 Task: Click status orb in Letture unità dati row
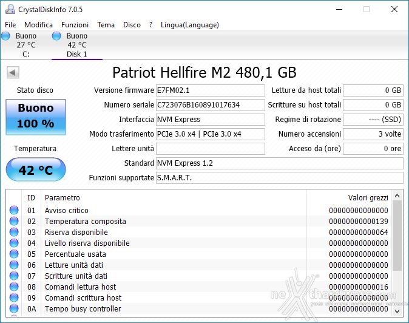click(x=14, y=265)
